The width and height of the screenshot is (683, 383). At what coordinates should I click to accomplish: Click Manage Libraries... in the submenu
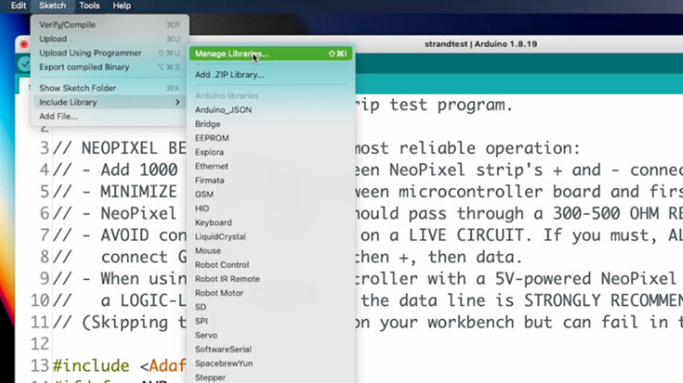(x=270, y=54)
